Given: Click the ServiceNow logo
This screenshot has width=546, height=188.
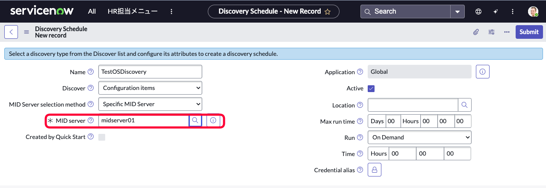Looking at the screenshot, I should coord(42,11).
